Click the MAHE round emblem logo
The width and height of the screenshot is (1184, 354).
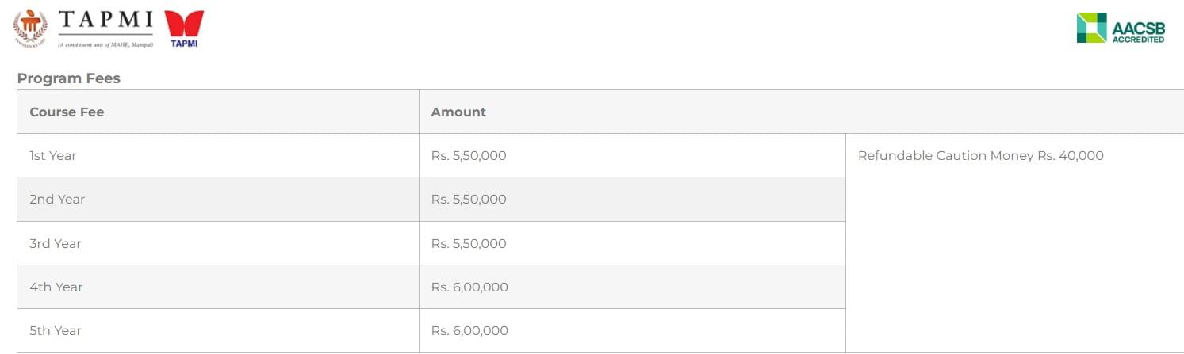[x=30, y=28]
